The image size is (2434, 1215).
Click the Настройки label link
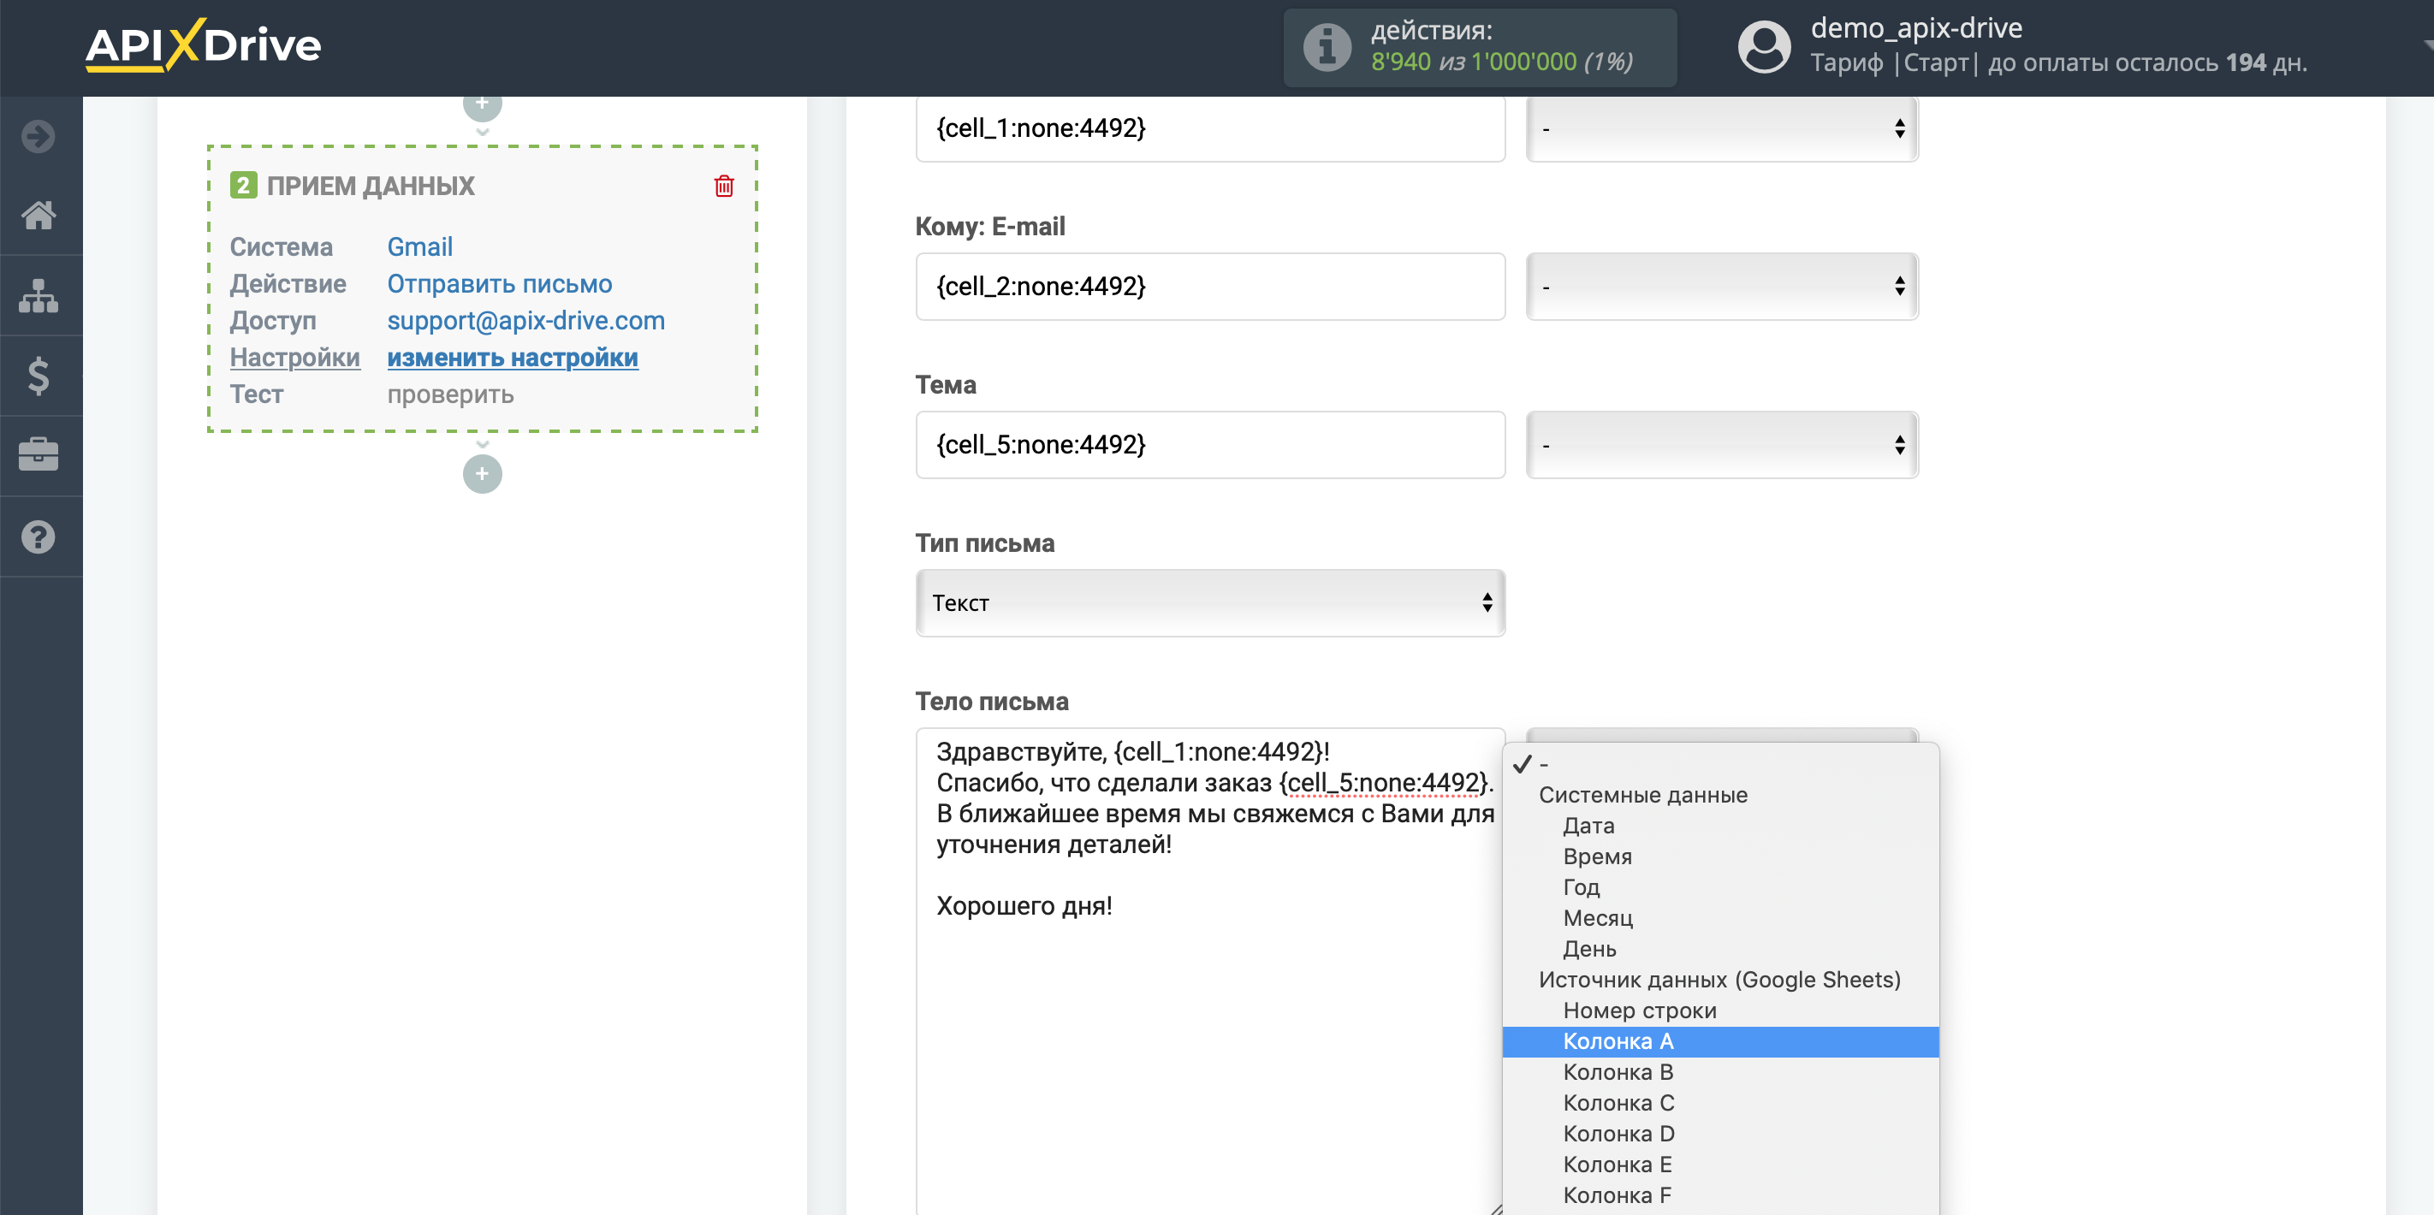tap(294, 357)
